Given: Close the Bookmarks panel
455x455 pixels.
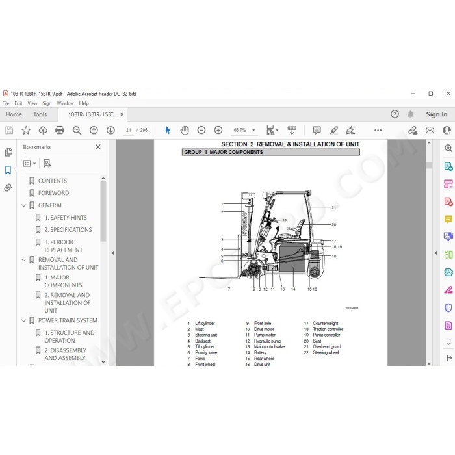Looking at the screenshot, I should click(x=98, y=147).
